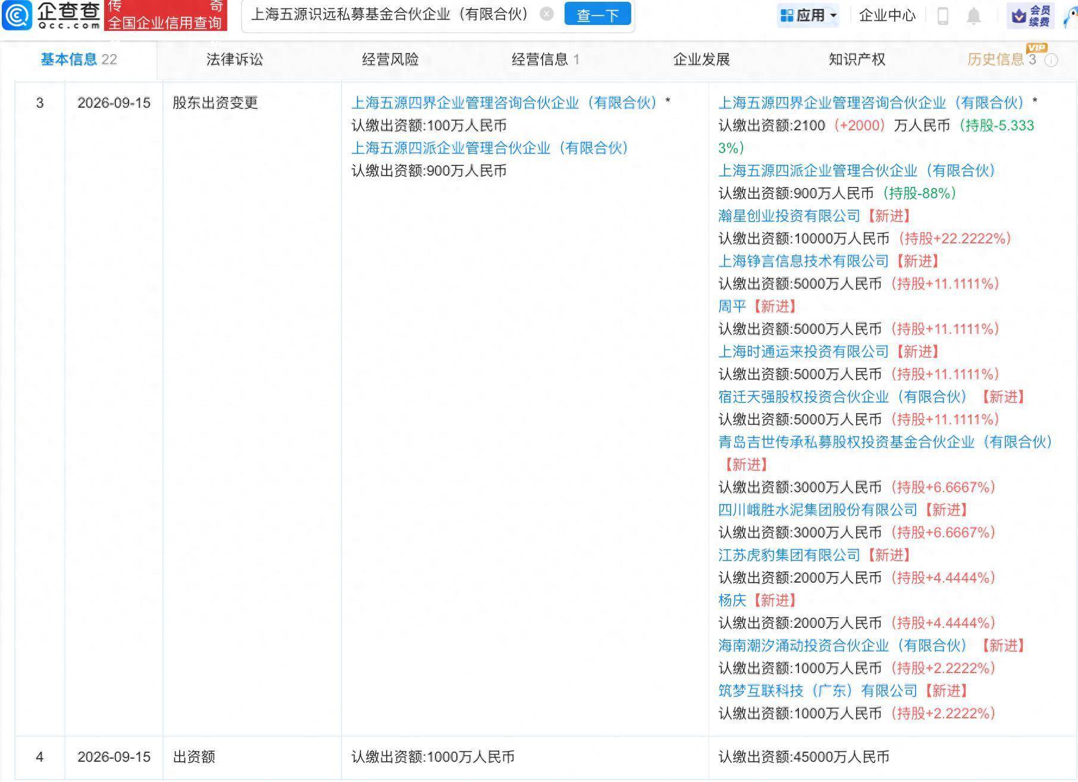The height and width of the screenshot is (782, 1078).
Task: Switch to the 法律诉讼 tab
Action: (x=234, y=60)
